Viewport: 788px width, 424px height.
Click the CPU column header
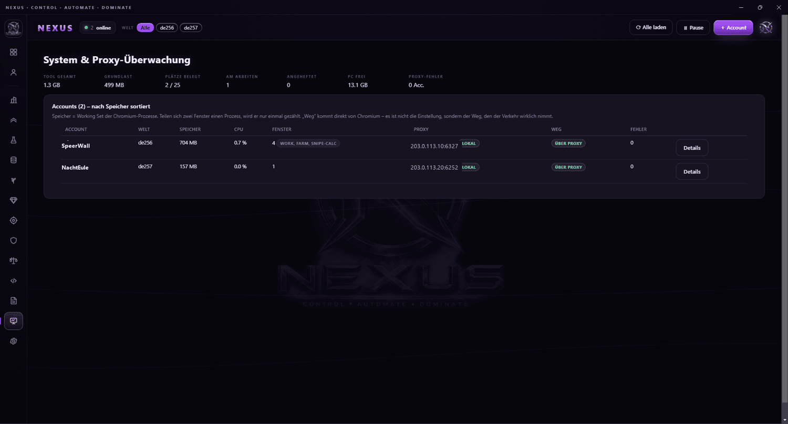[239, 129]
